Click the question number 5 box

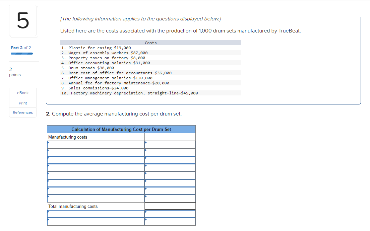tap(23, 21)
